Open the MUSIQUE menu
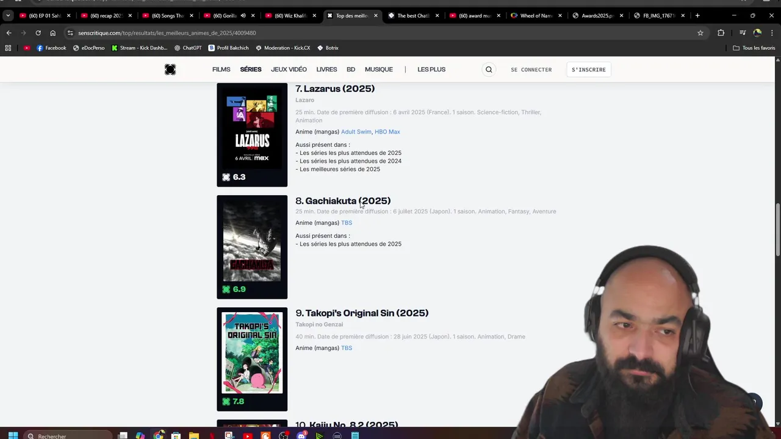This screenshot has width=781, height=439. tap(379, 70)
